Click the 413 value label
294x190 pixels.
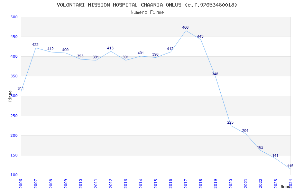110,48
